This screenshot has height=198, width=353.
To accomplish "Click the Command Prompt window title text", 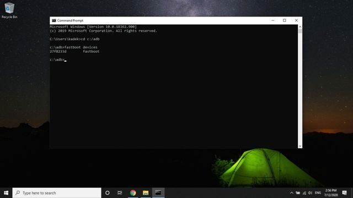I will [x=70, y=21].
